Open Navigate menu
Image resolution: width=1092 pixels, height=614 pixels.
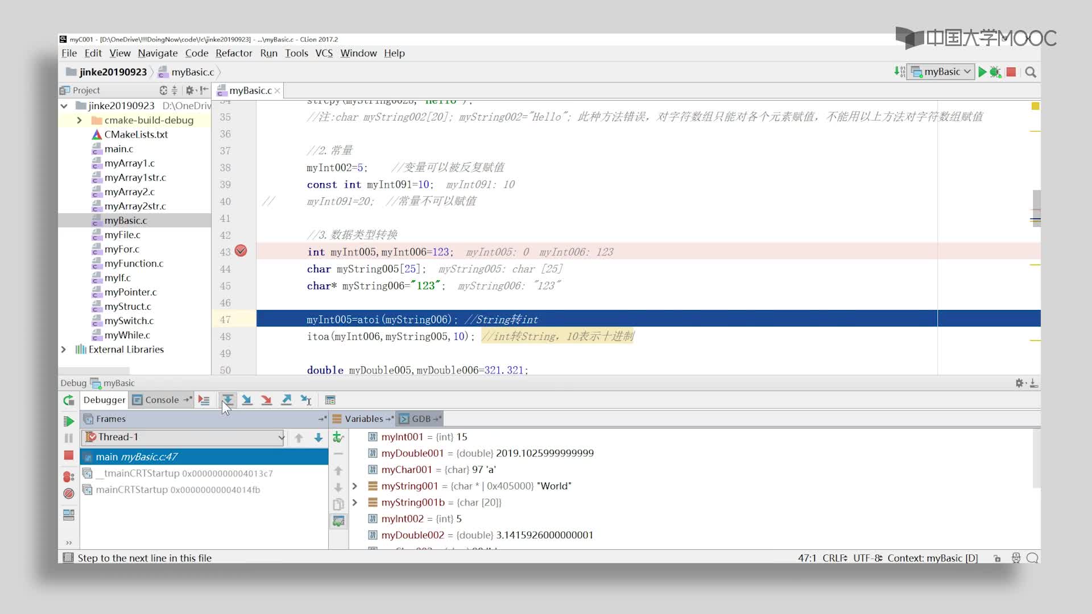click(x=158, y=53)
